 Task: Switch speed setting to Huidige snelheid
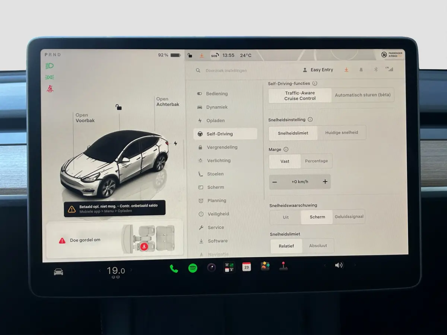coord(342,133)
